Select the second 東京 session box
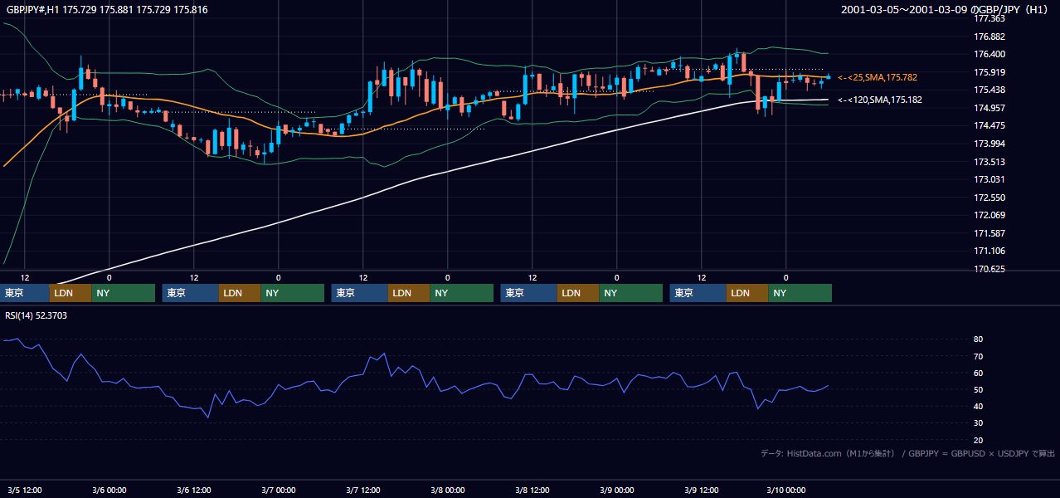 point(190,293)
